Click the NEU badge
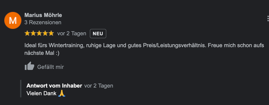 pos(98,34)
